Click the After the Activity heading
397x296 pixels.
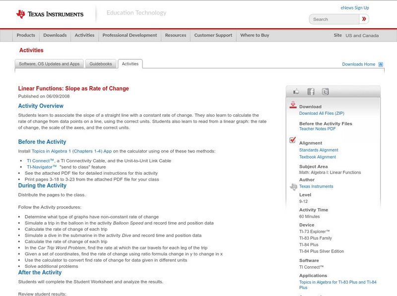[x=40, y=273]
